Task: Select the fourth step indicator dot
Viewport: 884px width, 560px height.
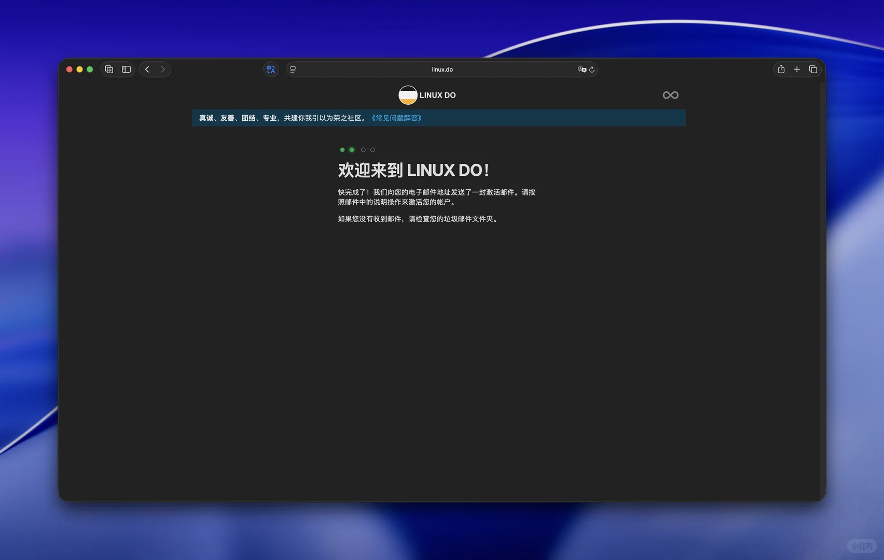Action: pyautogui.click(x=372, y=149)
